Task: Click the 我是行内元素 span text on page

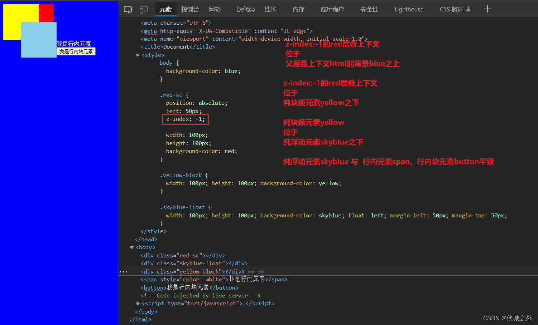Action: click(74, 44)
